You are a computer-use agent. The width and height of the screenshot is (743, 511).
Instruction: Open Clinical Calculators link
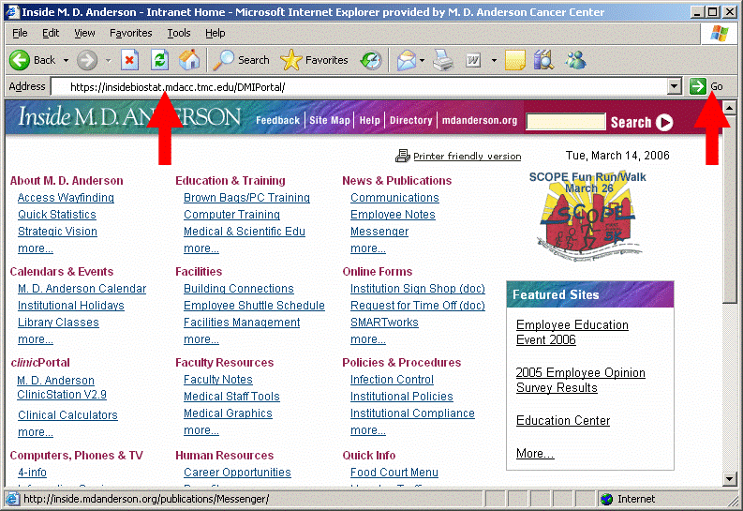67,415
